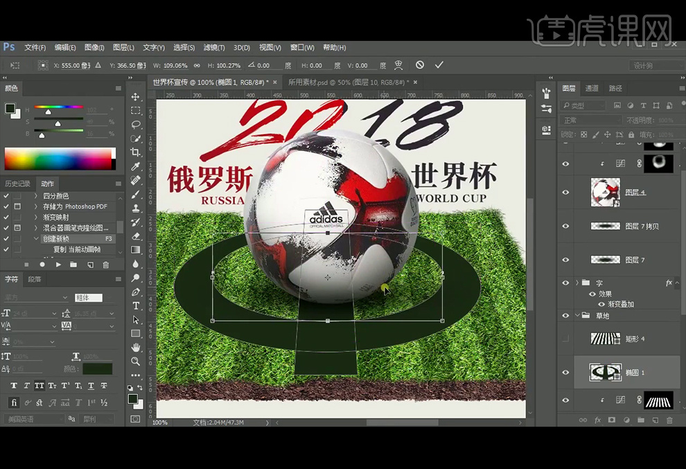
Task: Switch to the 所用素材.psd document tab
Action: 349,82
